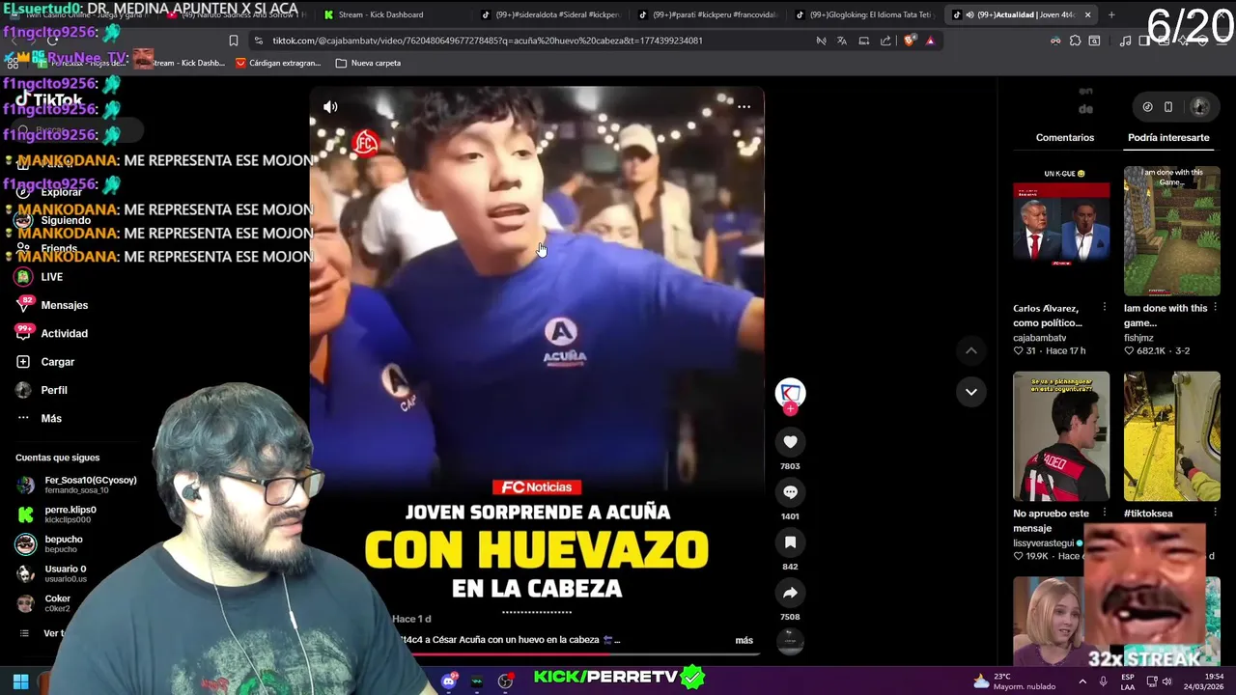Switch to the '#parati #kickperu' browser tab
The image size is (1236, 695).
click(x=710, y=14)
